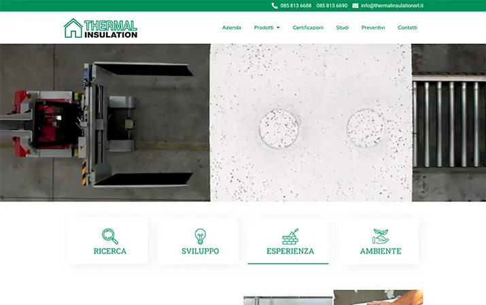Open the Preventivi page
Image resolution: width=486 pixels, height=305 pixels.
373,28
